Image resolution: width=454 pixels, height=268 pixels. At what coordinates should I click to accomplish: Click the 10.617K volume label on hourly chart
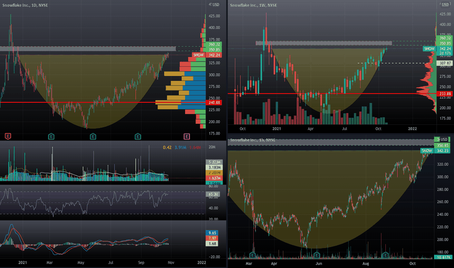point(444,257)
